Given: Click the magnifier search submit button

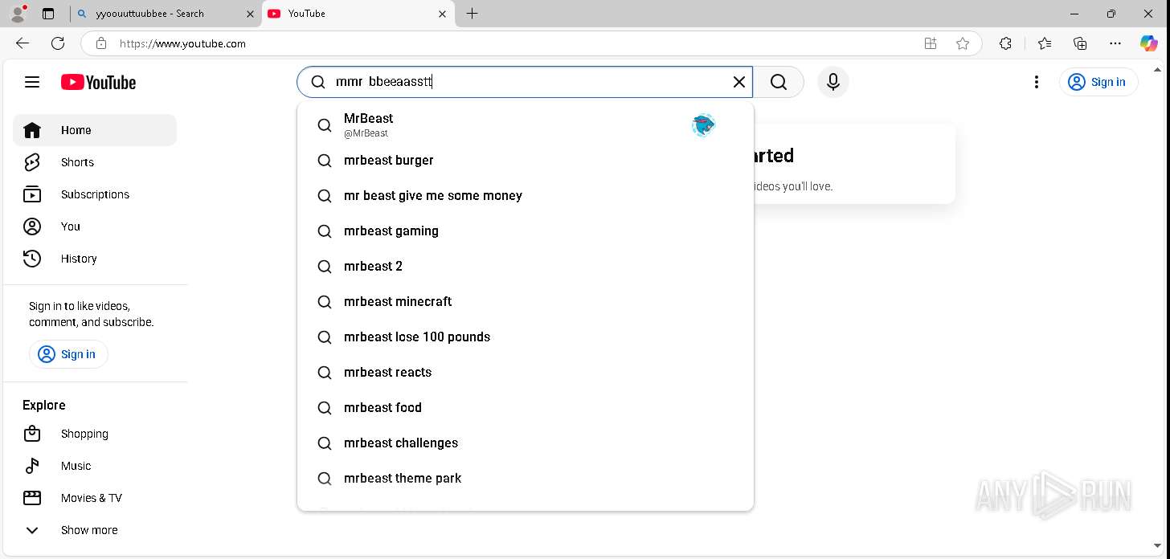Looking at the screenshot, I should click(x=779, y=82).
